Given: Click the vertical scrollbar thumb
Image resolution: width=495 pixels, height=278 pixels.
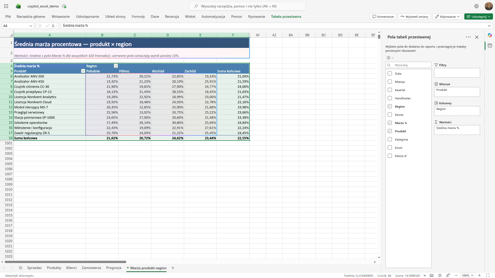Looking at the screenshot, I should (379, 37).
